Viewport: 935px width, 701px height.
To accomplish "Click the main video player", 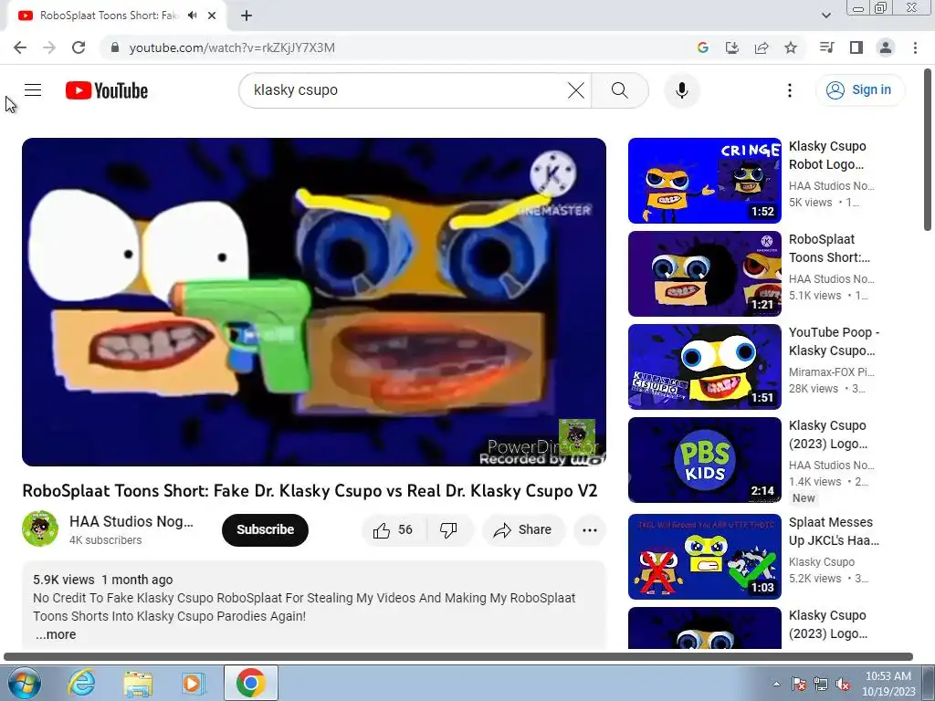I will [314, 301].
